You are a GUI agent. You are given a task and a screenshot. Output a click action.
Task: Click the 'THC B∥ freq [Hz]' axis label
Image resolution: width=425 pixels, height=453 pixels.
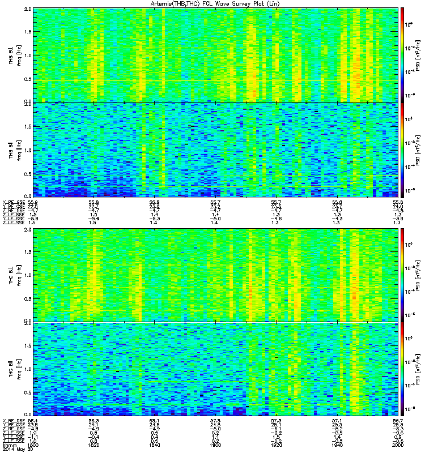(15, 369)
